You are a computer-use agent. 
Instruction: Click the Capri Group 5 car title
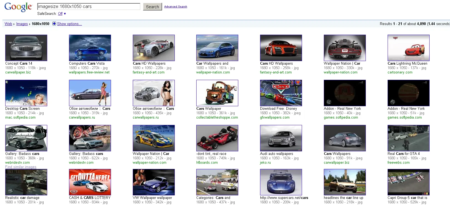pyautogui.click(x=407, y=198)
